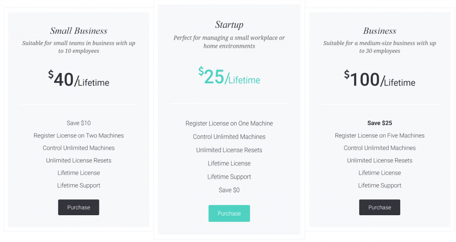
Task: Click the $40/Lifetime price
Action: point(79,80)
